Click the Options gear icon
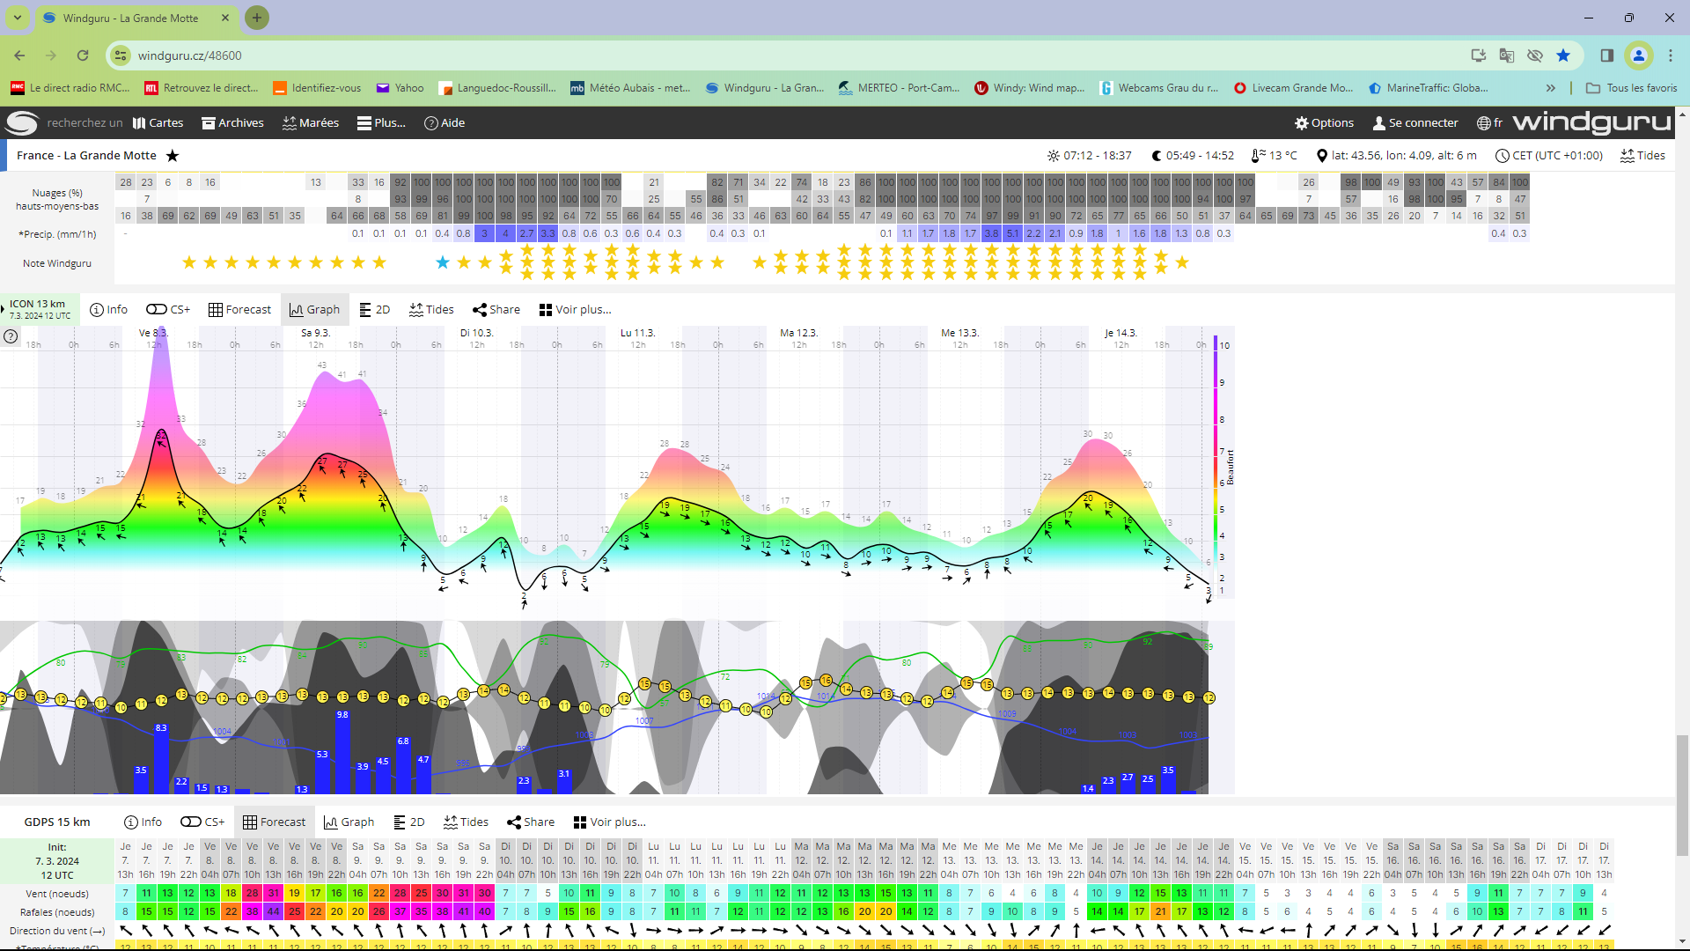Viewport: 1690px width, 951px height. [x=1302, y=122]
